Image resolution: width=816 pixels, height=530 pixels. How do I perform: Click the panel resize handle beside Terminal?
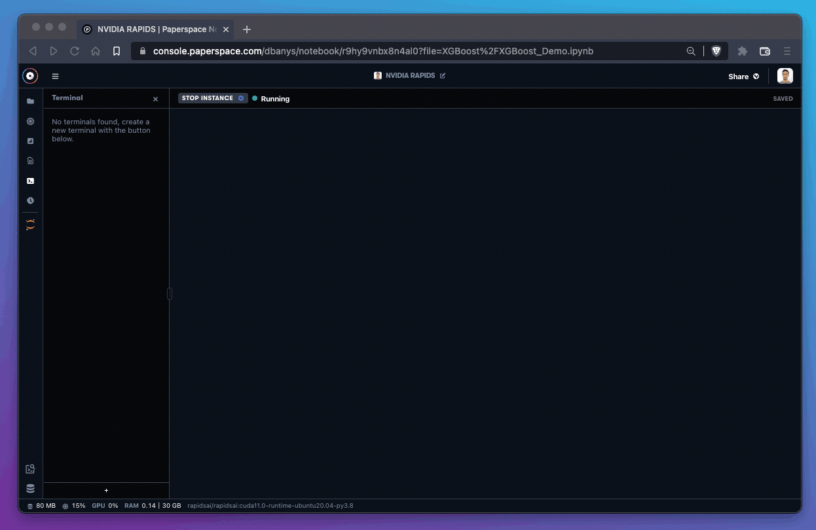click(x=170, y=294)
